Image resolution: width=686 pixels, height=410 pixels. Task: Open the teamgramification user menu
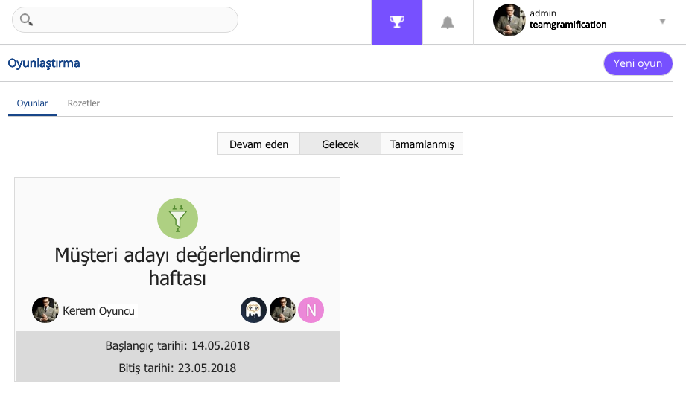tap(568, 25)
